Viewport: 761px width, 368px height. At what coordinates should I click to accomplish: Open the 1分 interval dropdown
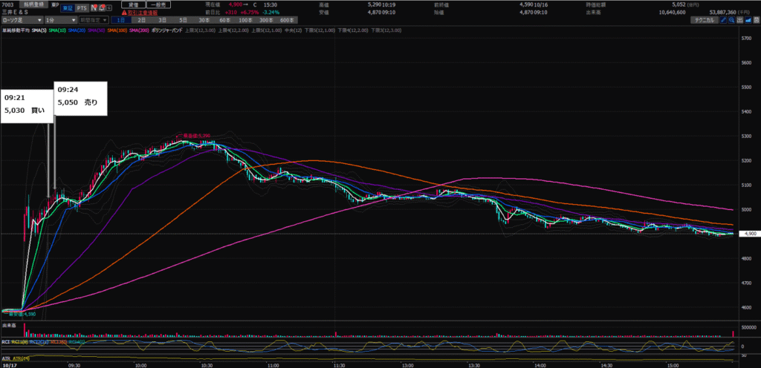(59, 21)
